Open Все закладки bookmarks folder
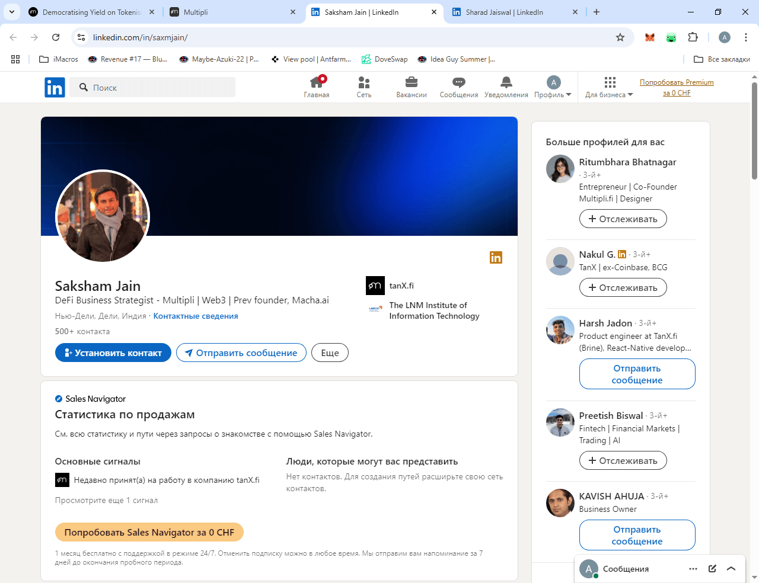Image resolution: width=759 pixels, height=583 pixels. 722,59
